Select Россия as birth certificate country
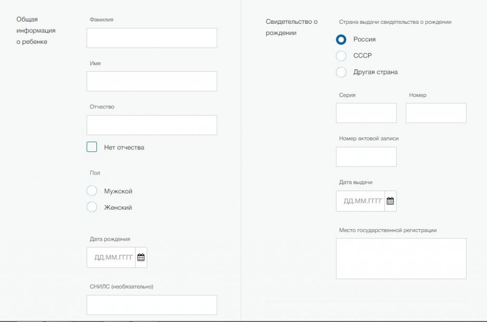487x322 pixels. [x=341, y=39]
